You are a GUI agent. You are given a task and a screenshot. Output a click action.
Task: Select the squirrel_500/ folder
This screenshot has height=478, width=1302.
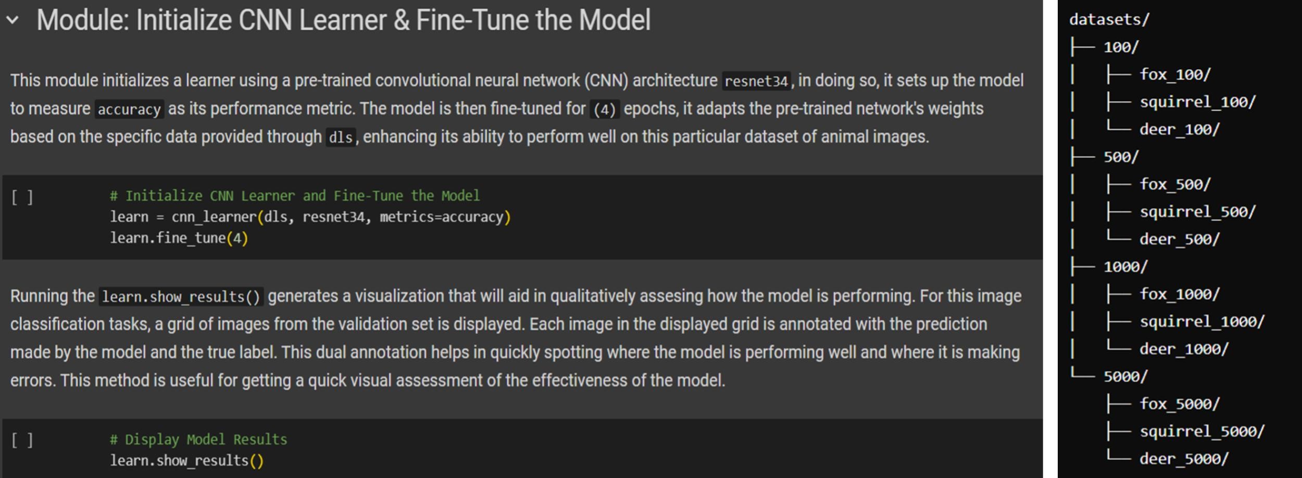[x=1197, y=212]
